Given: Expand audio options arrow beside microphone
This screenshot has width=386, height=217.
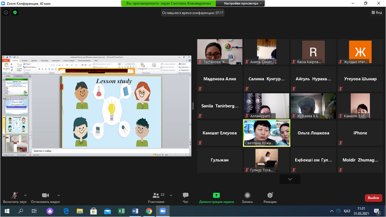Looking at the screenshot, I should tap(25, 195).
